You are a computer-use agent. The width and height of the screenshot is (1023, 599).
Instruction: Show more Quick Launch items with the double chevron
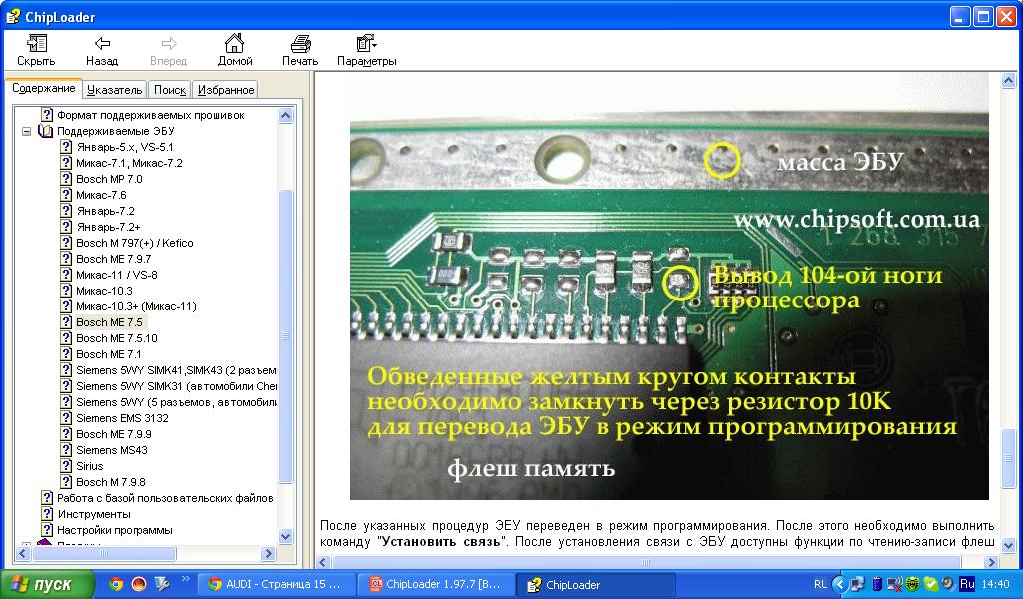(185, 578)
